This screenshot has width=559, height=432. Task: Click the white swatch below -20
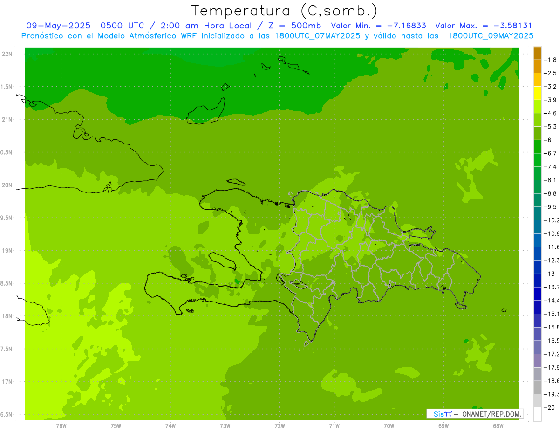tap(537, 414)
